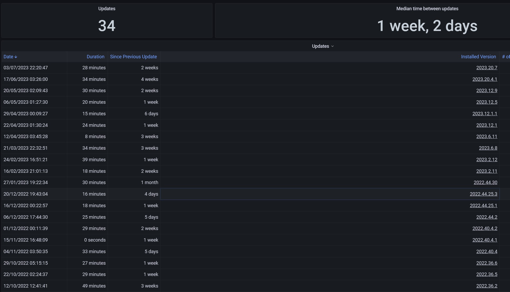The image size is (510, 292).
Task: Open version 2022.36.2 link
Action: pyautogui.click(x=487, y=286)
